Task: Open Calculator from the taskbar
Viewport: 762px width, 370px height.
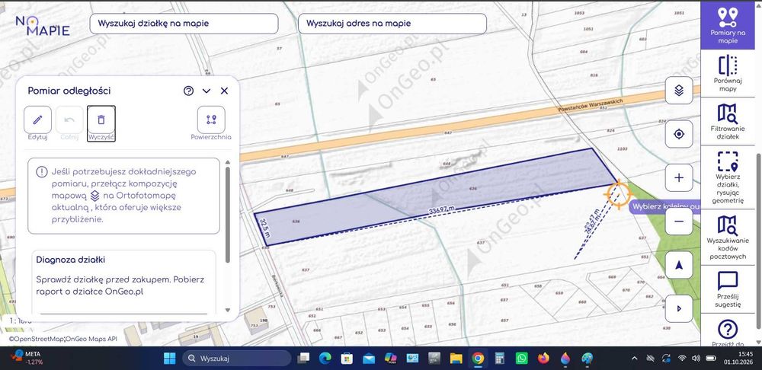Action: (500, 359)
